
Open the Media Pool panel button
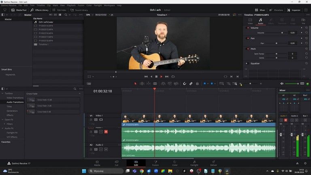tap(19, 10)
